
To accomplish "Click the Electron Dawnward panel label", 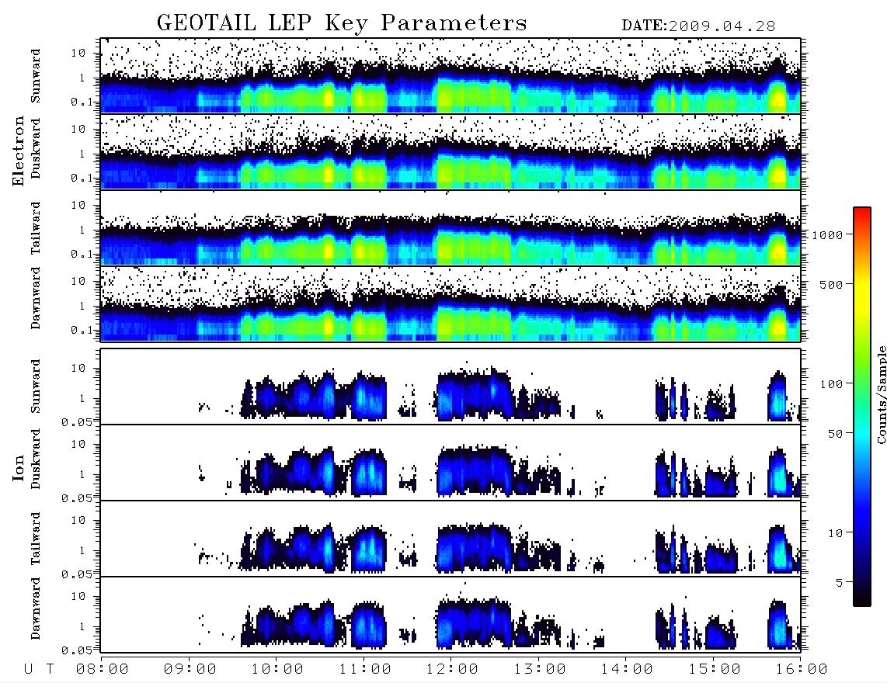I will pos(36,298).
